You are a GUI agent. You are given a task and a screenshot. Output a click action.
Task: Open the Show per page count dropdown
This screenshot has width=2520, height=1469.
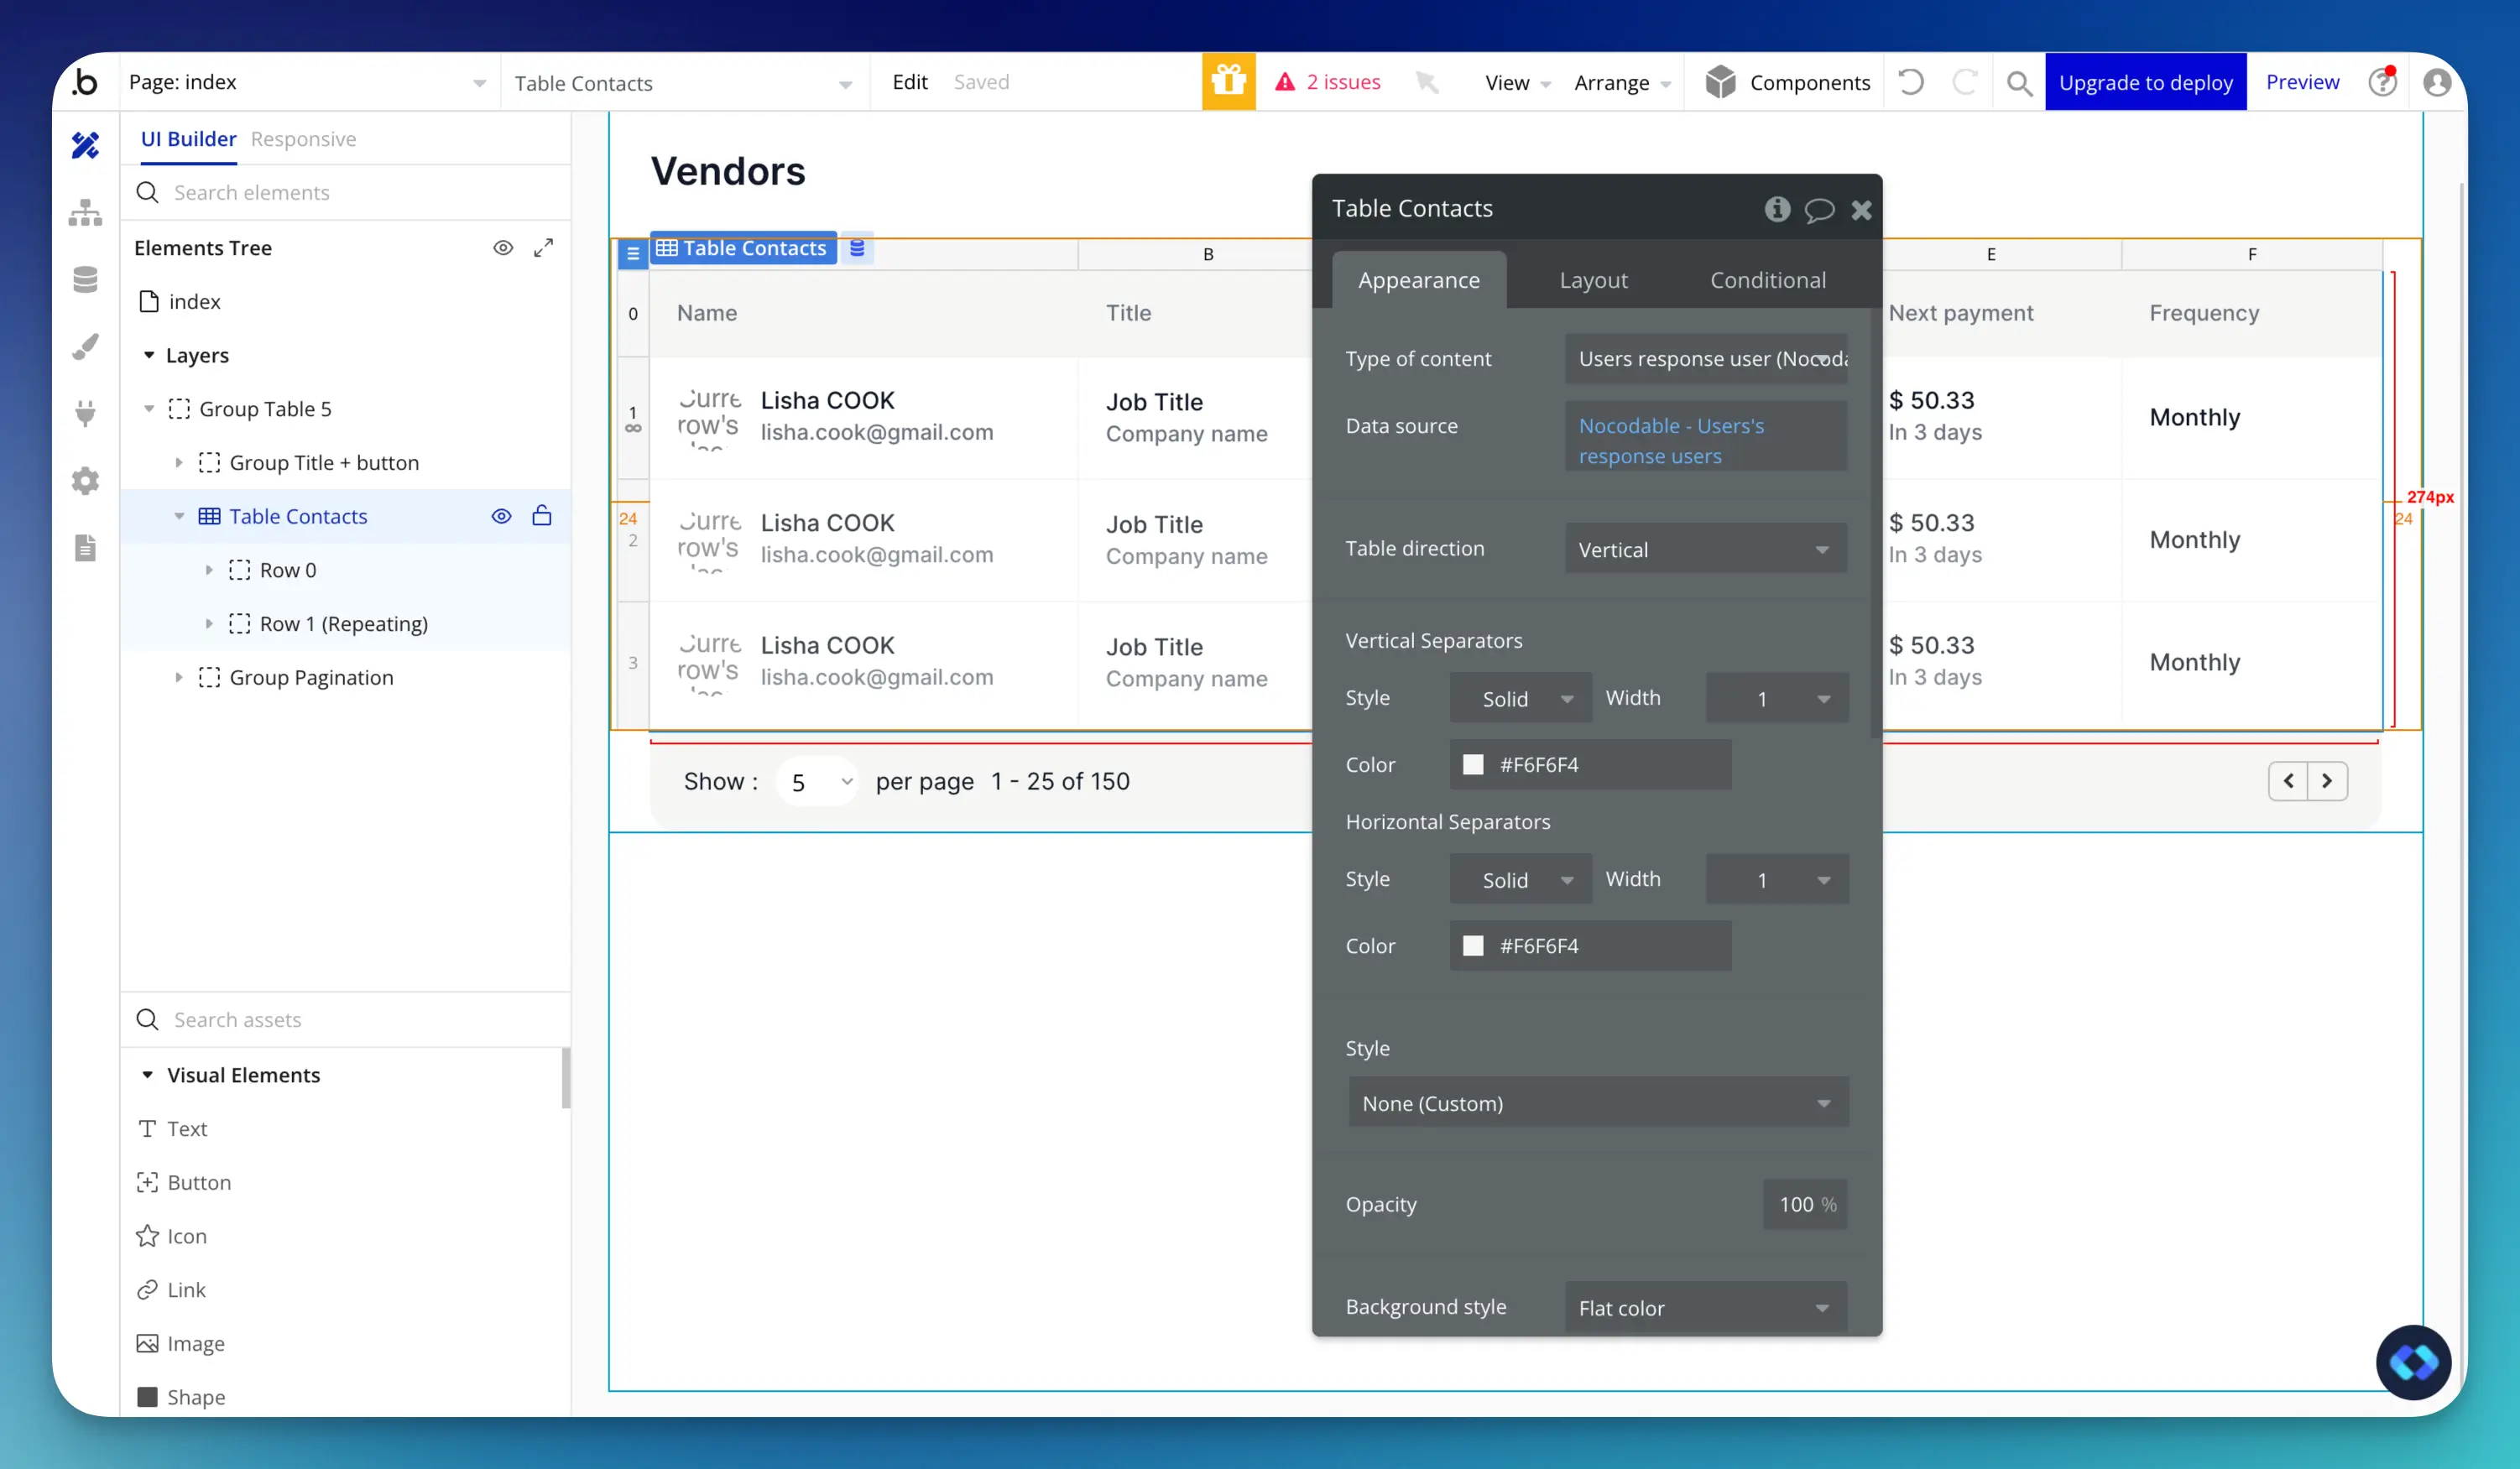[817, 782]
